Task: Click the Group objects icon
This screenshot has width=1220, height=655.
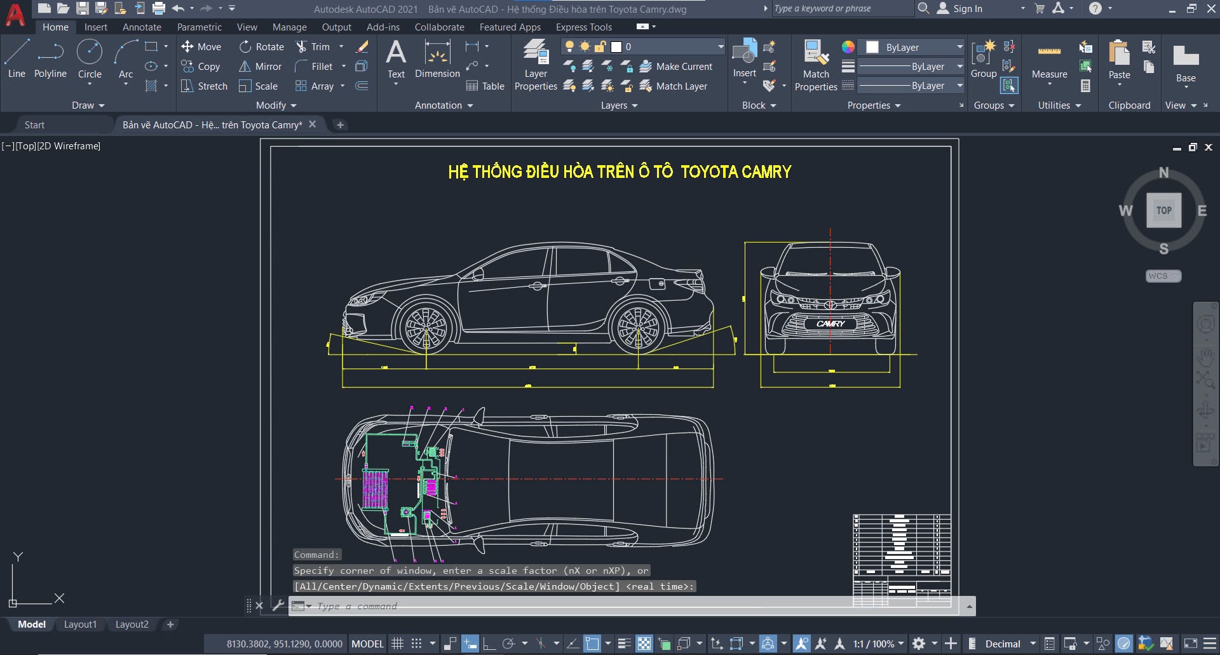Action: click(983, 58)
